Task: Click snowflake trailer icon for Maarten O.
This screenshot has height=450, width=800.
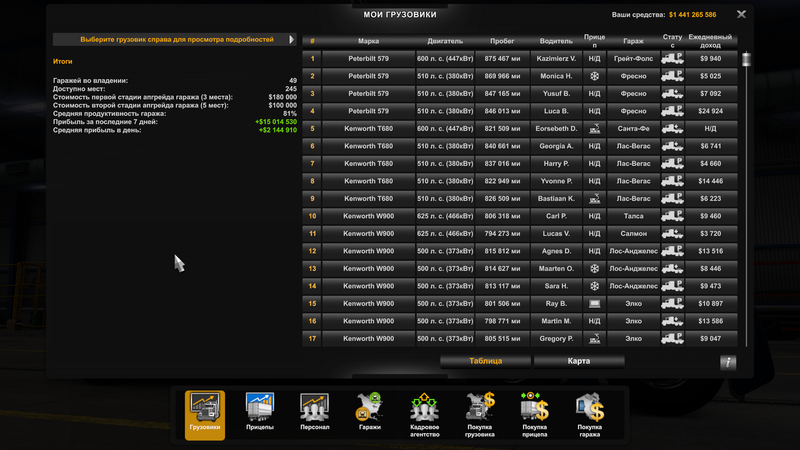Action: [594, 268]
